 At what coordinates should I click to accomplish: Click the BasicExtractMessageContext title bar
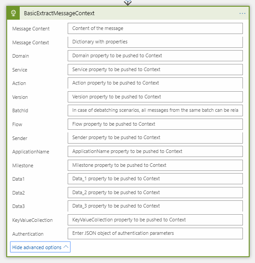(128, 13)
